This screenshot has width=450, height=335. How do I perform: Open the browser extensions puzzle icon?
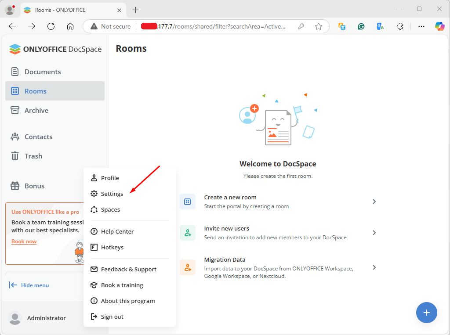pyautogui.click(x=400, y=26)
